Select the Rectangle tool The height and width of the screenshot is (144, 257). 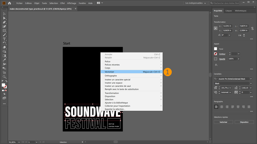pos(4,30)
